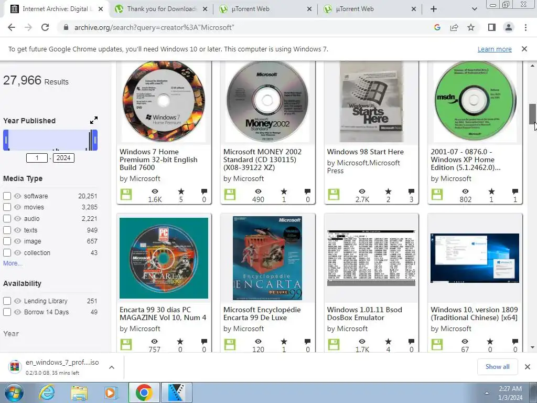Expand more Media Type options

click(x=13, y=263)
